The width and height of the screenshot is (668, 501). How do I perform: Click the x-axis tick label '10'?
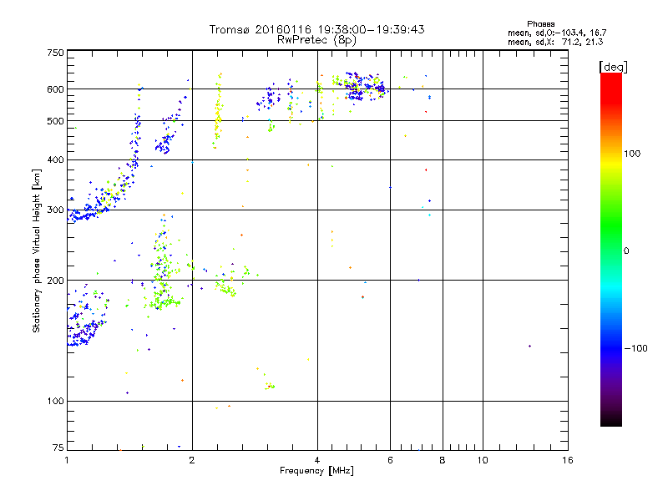[x=483, y=460]
